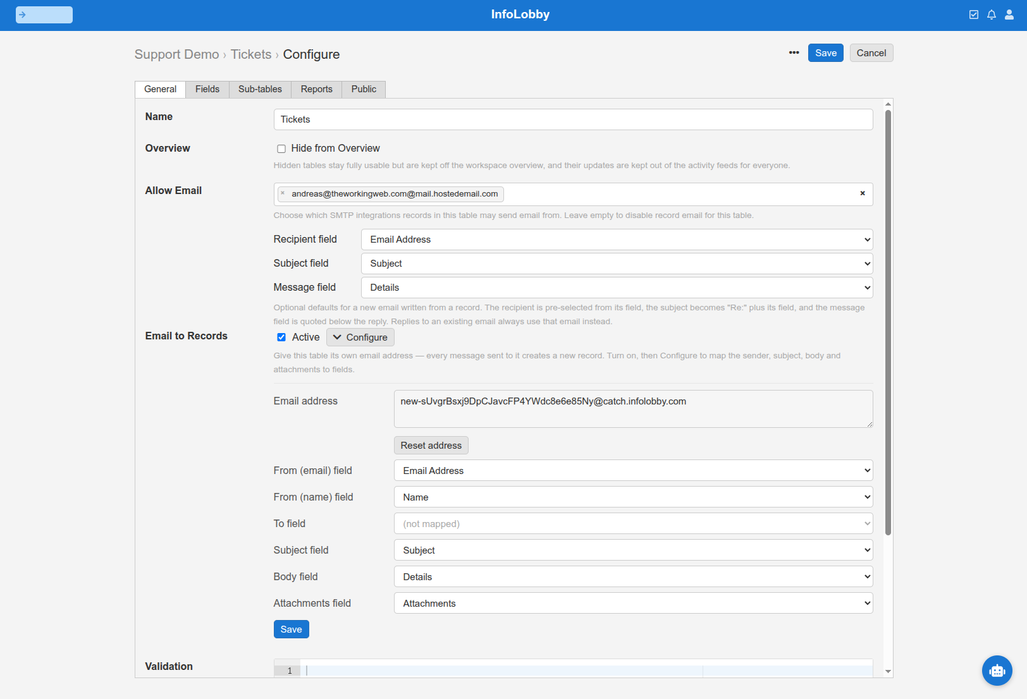Open the chatbot assistant robot icon
The width and height of the screenshot is (1027, 699).
(x=997, y=671)
